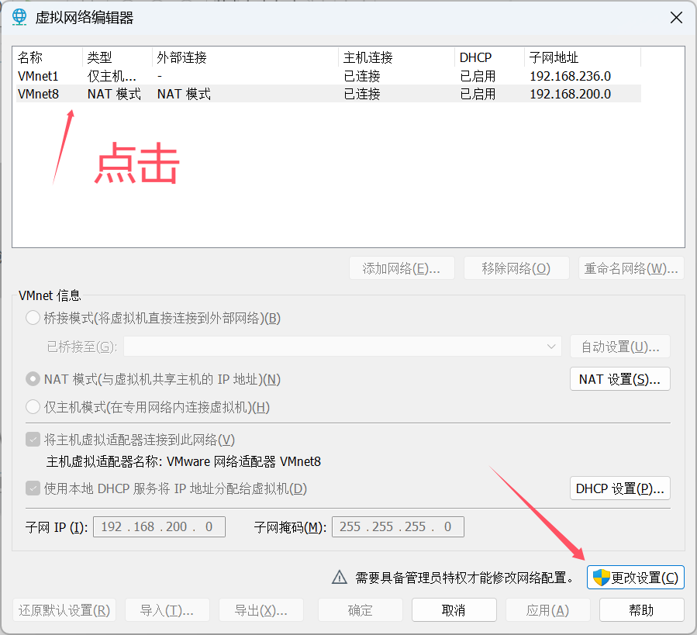This screenshot has height=635, width=697.
Task: Click the 取消 button
Action: (x=454, y=610)
